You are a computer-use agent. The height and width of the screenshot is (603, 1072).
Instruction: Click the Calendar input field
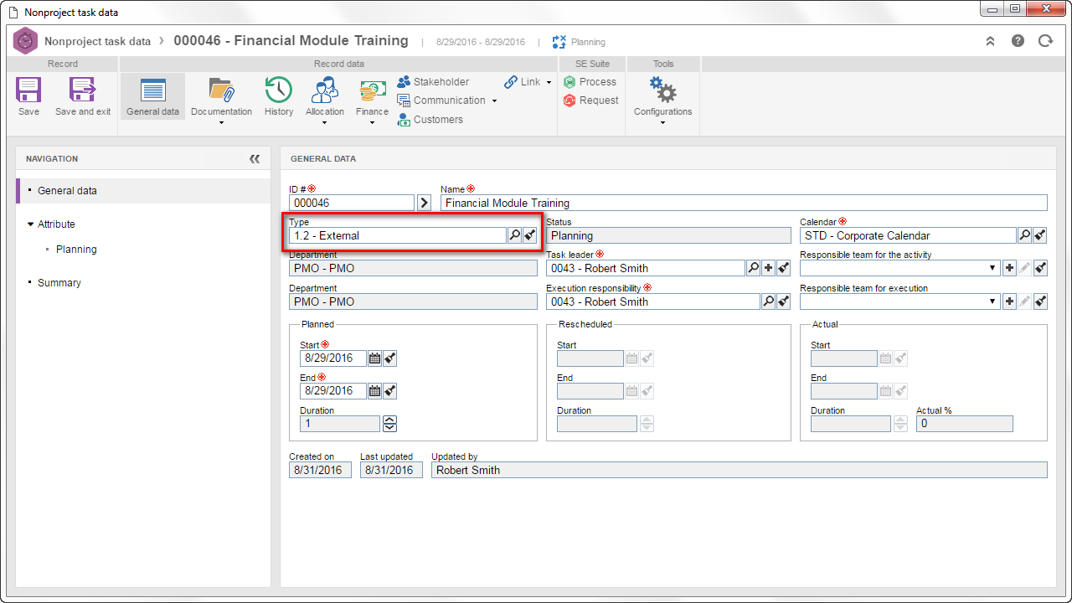(x=908, y=236)
